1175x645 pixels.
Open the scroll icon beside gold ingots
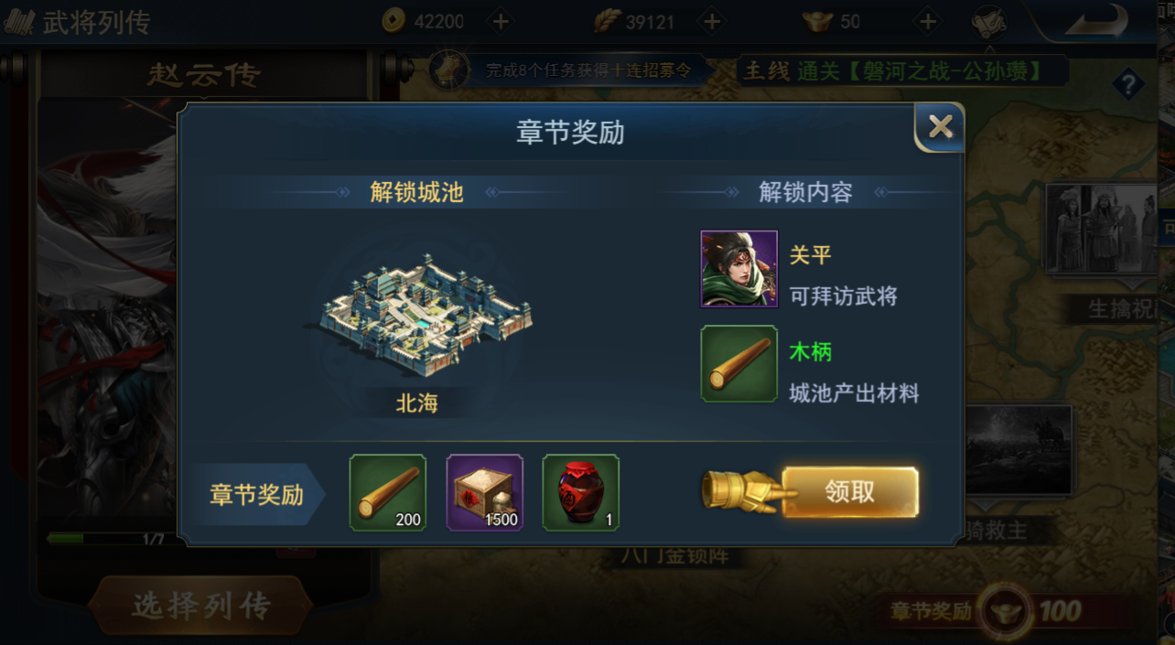pos(988,21)
